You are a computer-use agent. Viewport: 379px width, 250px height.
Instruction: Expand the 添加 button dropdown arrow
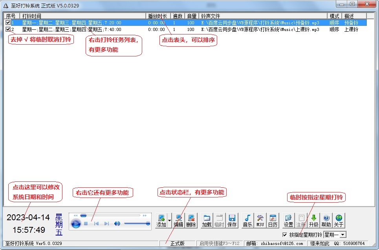click(x=169, y=220)
